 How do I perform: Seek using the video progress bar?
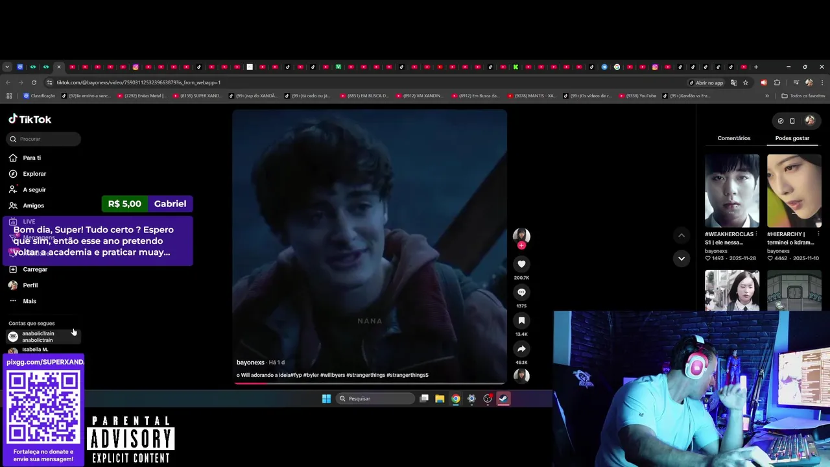pos(370,383)
